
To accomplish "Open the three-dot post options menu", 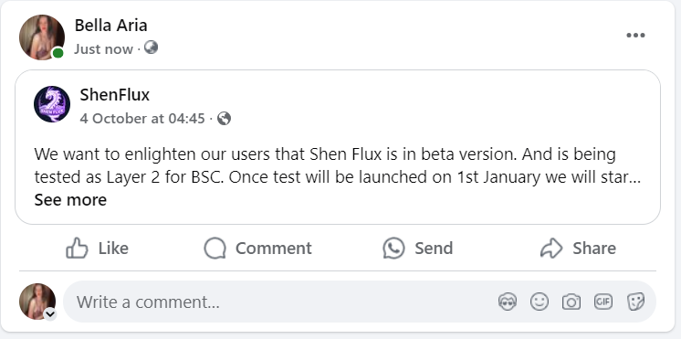I will [635, 36].
